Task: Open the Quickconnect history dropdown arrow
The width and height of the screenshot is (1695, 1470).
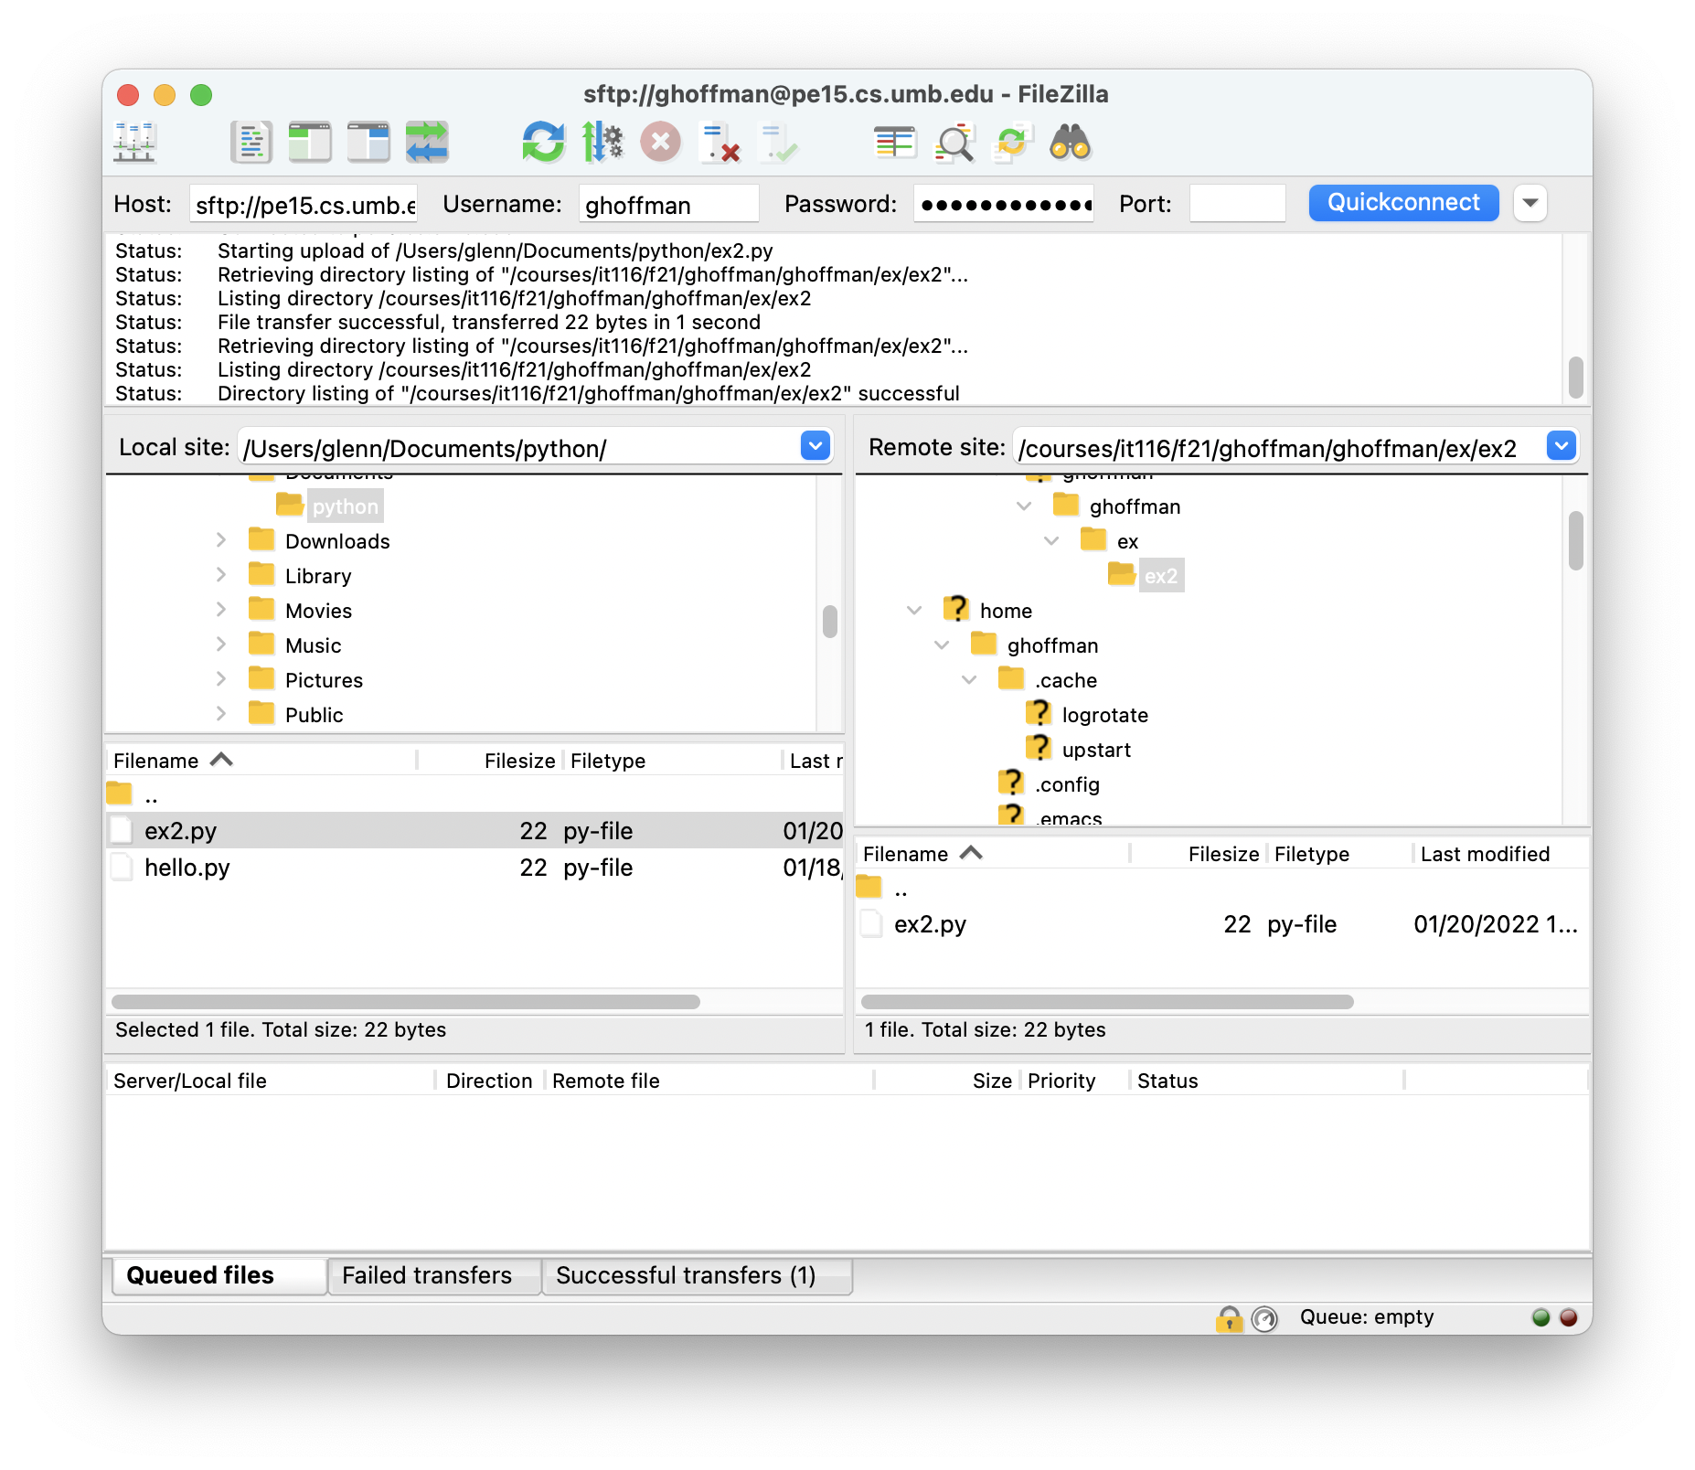Action: coord(1530,203)
